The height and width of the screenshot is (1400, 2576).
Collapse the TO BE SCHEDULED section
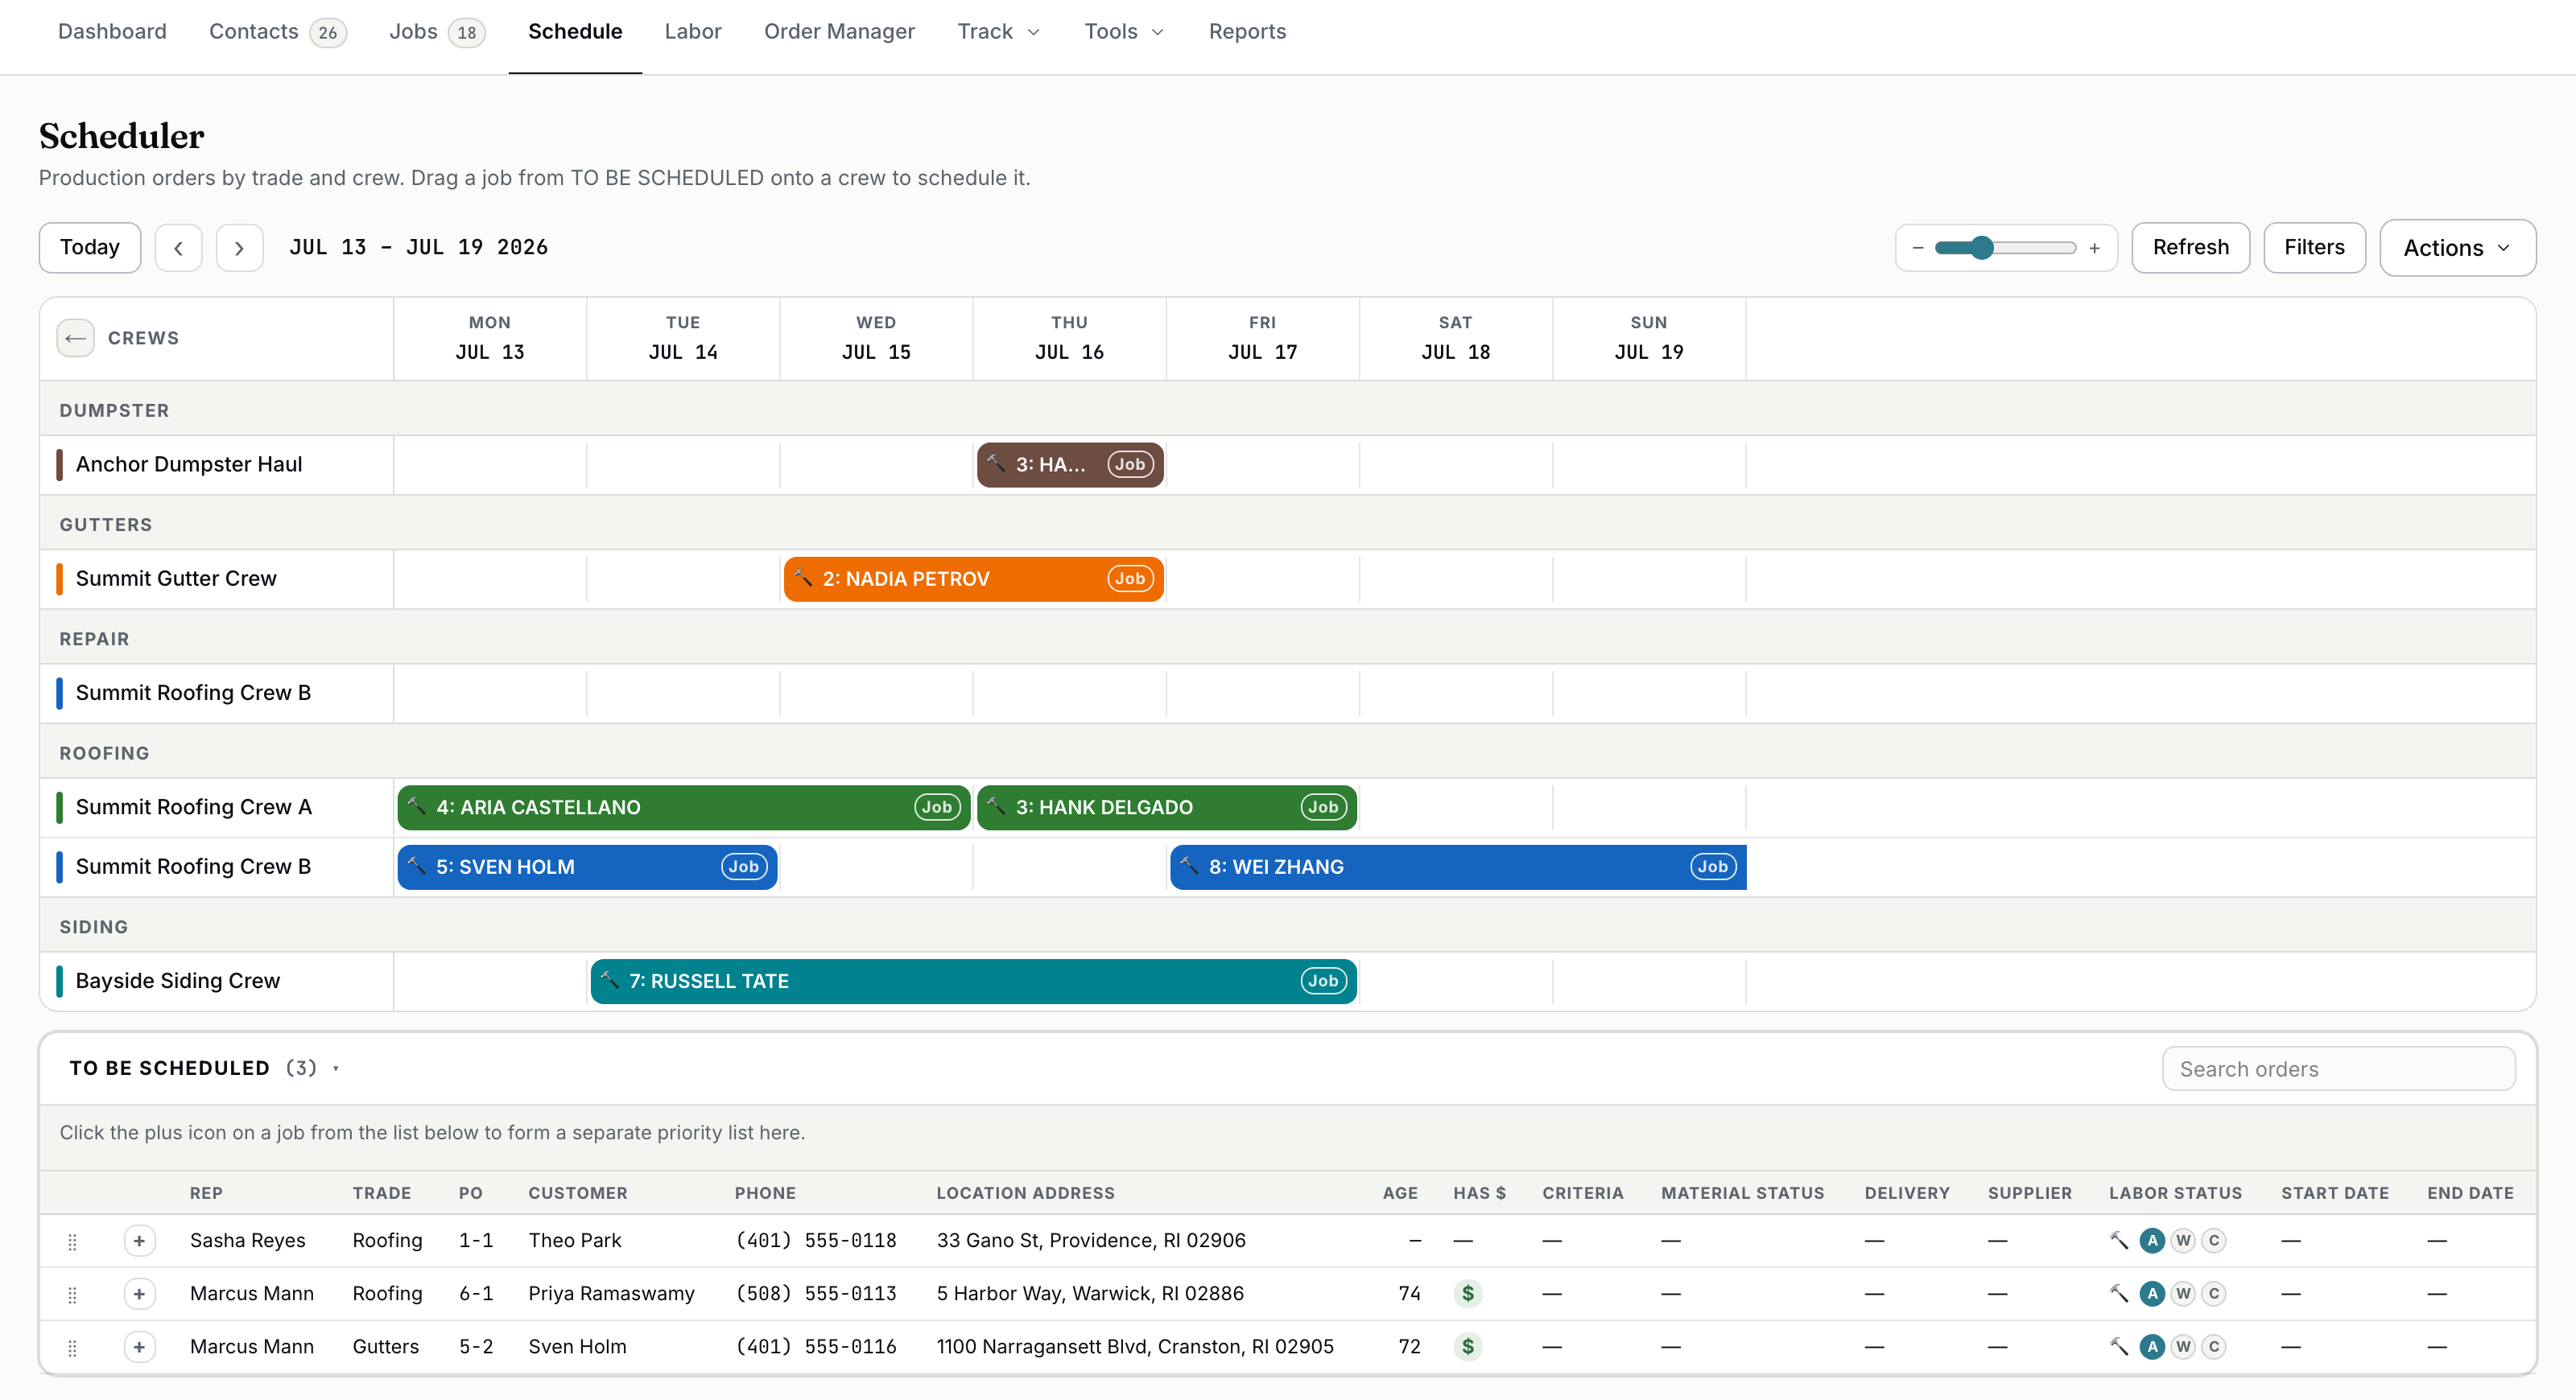pyautogui.click(x=335, y=1069)
